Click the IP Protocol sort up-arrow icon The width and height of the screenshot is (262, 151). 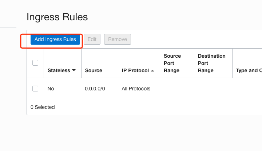click(152, 70)
